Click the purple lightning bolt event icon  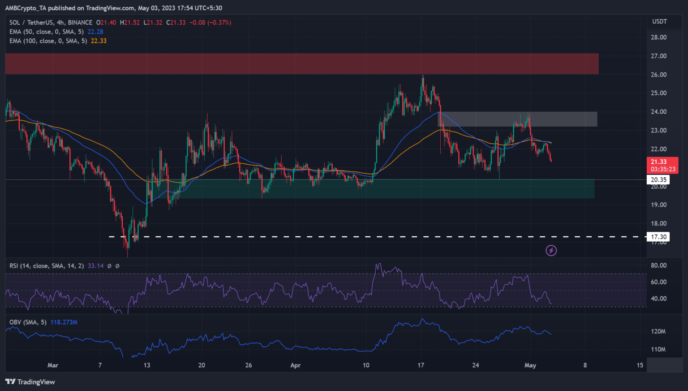[551, 251]
